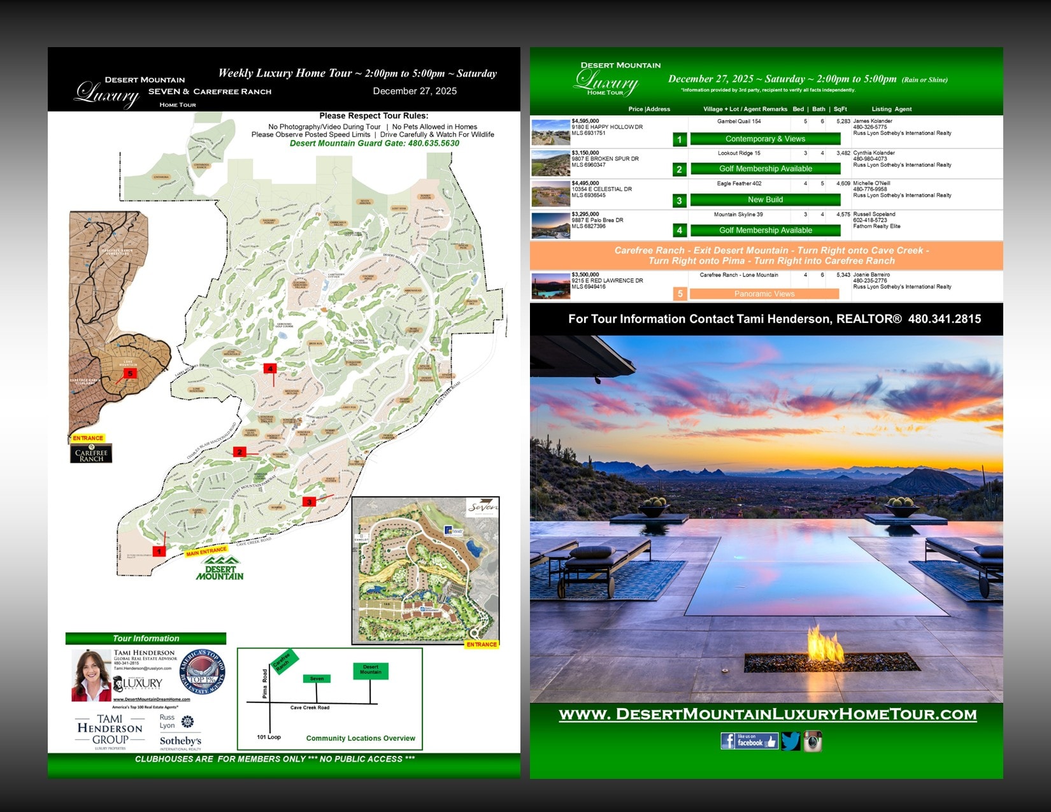The width and height of the screenshot is (1051, 812).
Task: Click the Contemporary & Views green bar
Action: tap(765, 139)
